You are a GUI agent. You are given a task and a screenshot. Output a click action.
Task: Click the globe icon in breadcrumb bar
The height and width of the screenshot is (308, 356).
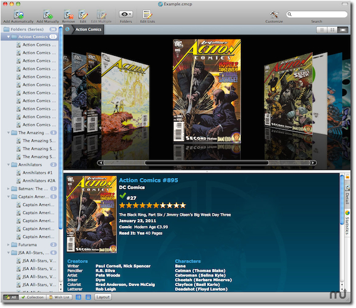68,29
